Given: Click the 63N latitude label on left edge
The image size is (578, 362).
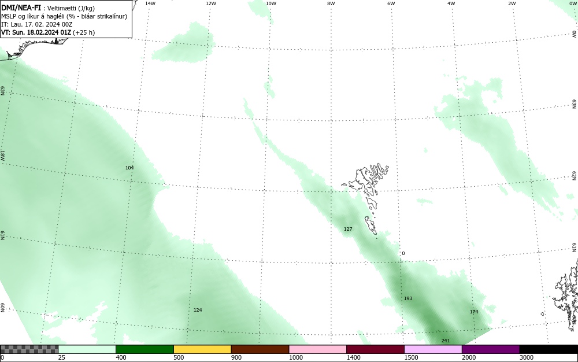Looking at the screenshot, I should 2,91.
